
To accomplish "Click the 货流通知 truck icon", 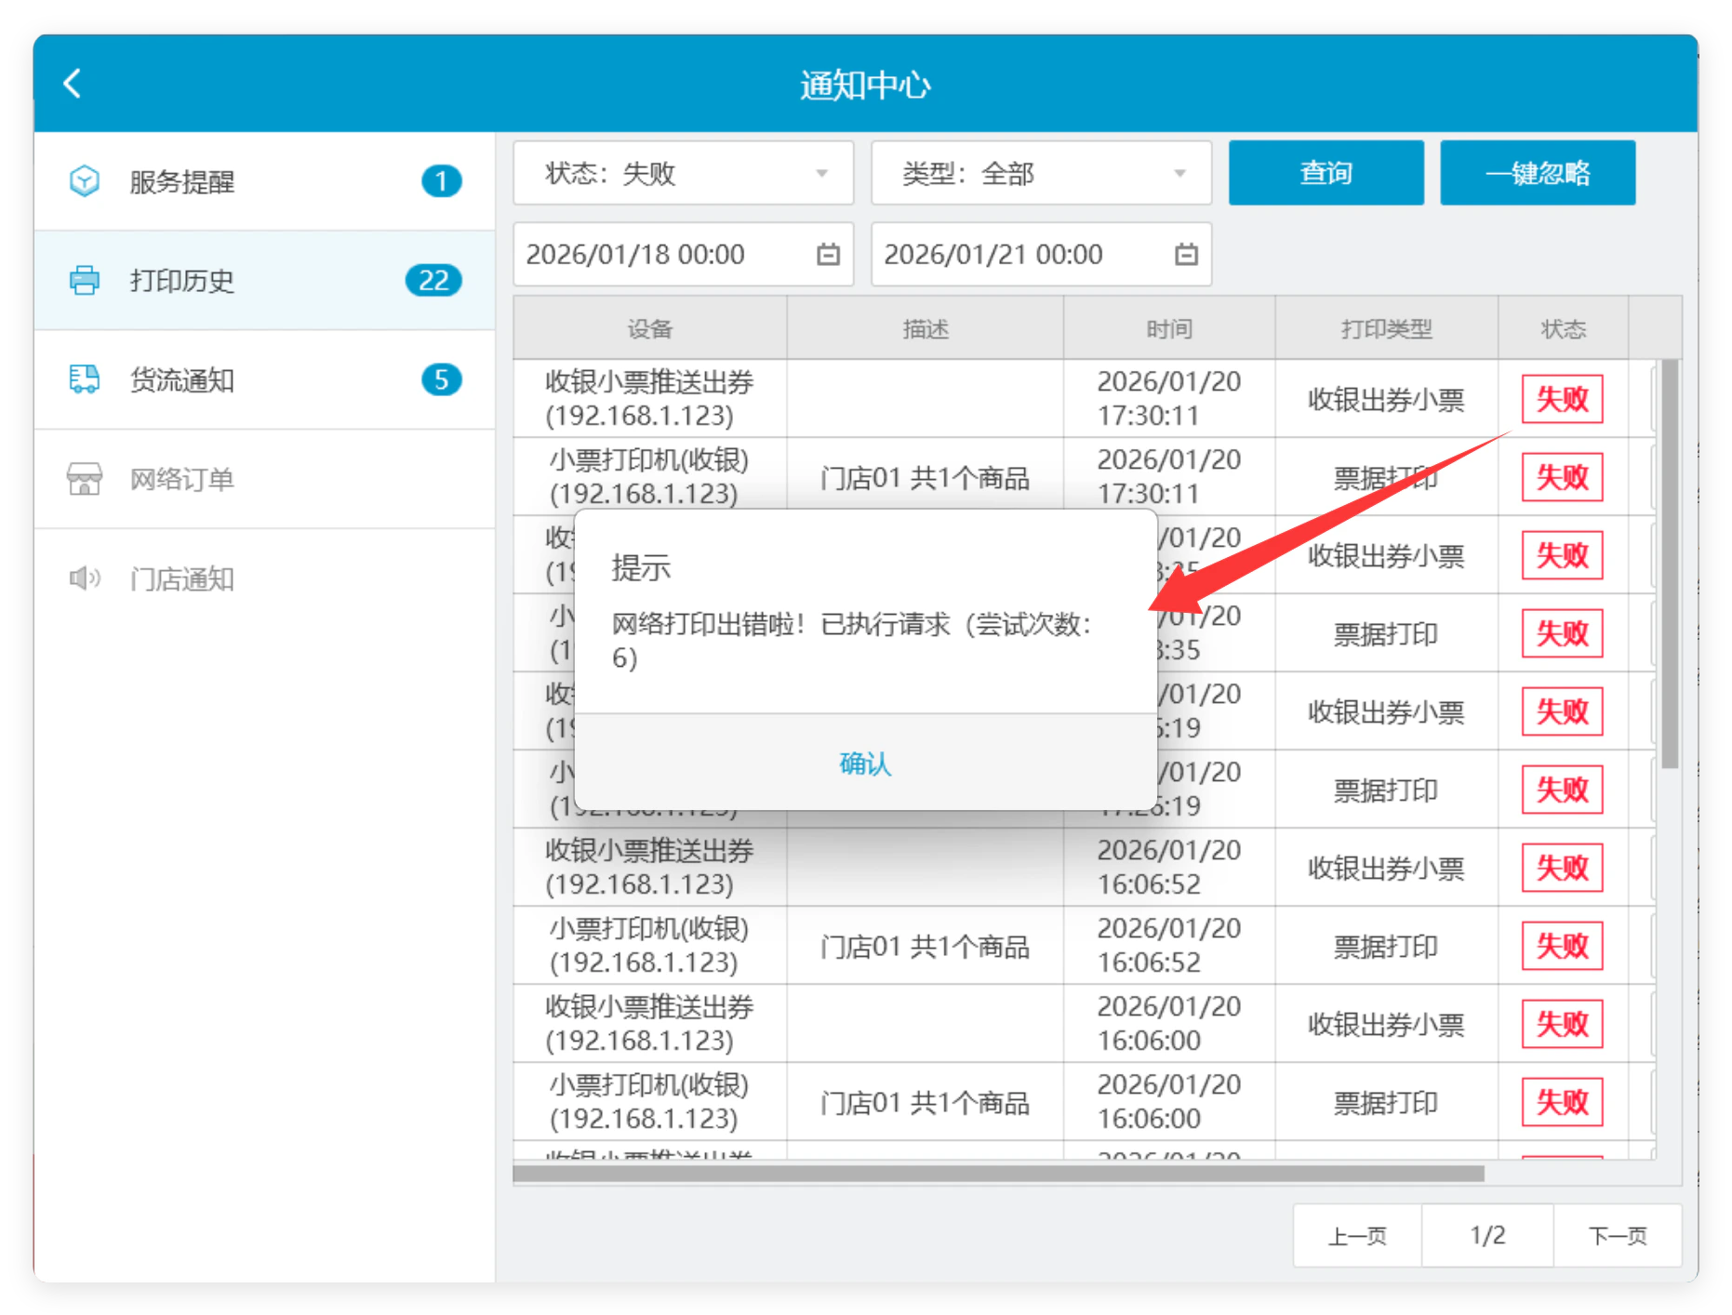I will (x=85, y=379).
